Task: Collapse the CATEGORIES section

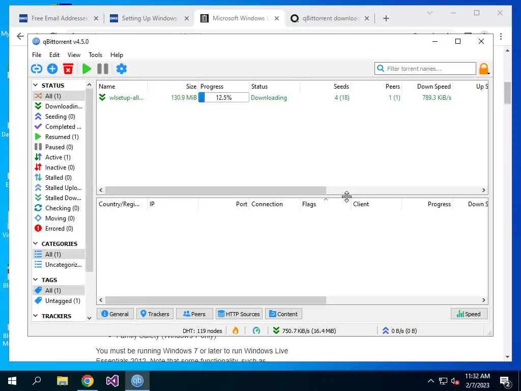Action: pyautogui.click(x=36, y=244)
